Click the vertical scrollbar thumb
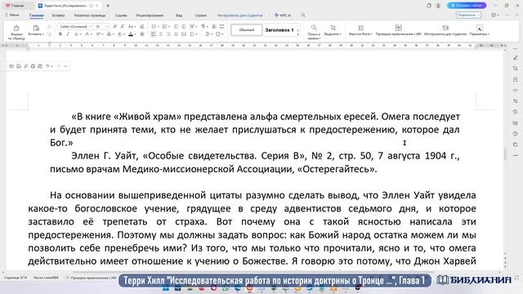 [x=505, y=154]
